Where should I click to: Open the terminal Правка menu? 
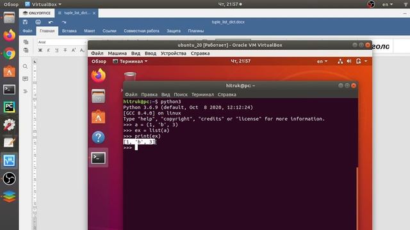click(x=149, y=95)
